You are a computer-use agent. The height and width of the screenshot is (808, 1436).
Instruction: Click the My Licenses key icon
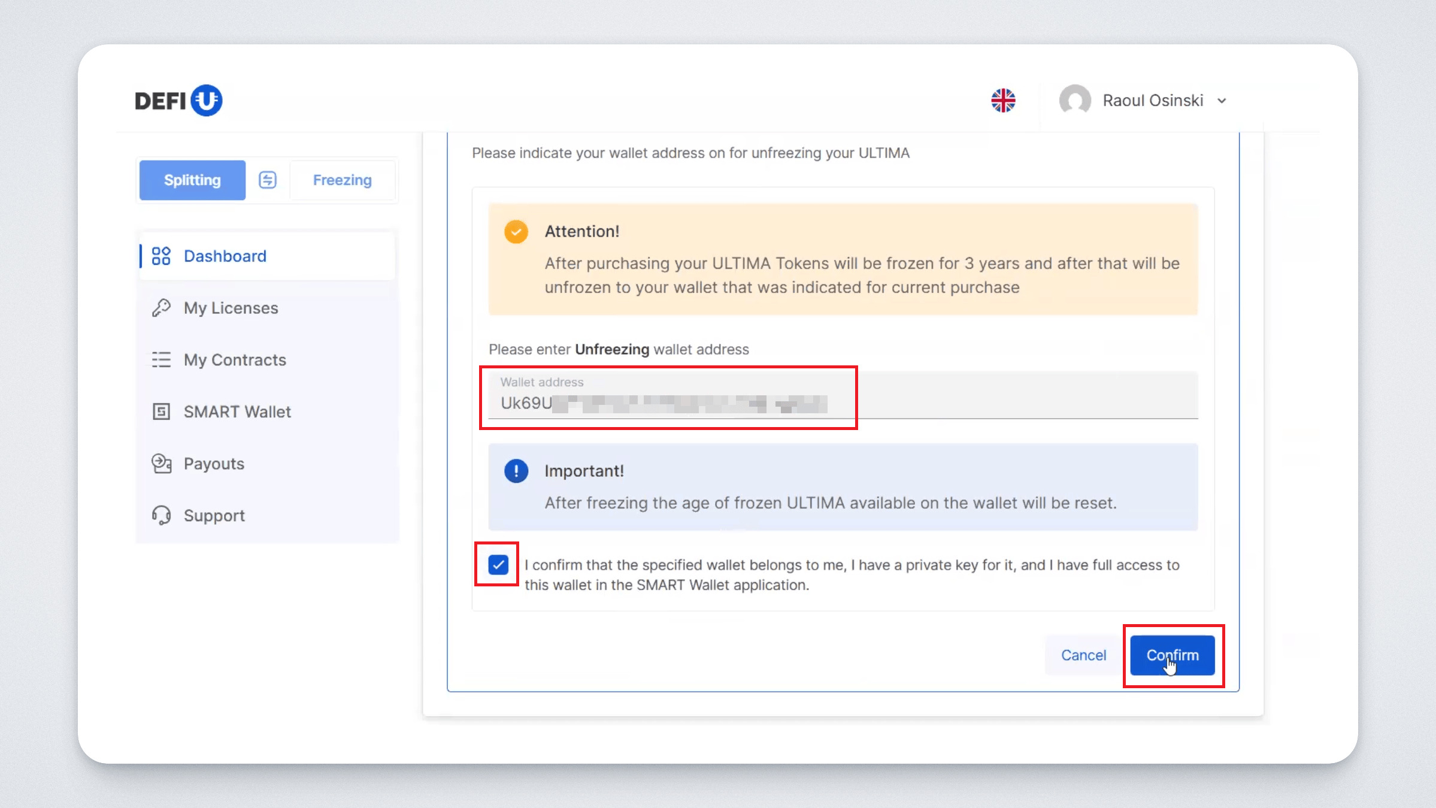161,308
